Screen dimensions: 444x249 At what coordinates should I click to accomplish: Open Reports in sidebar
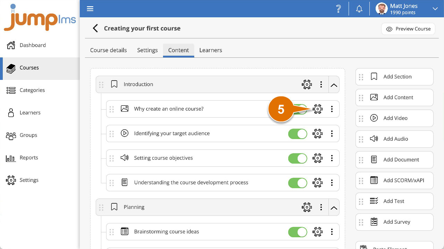coord(40,158)
